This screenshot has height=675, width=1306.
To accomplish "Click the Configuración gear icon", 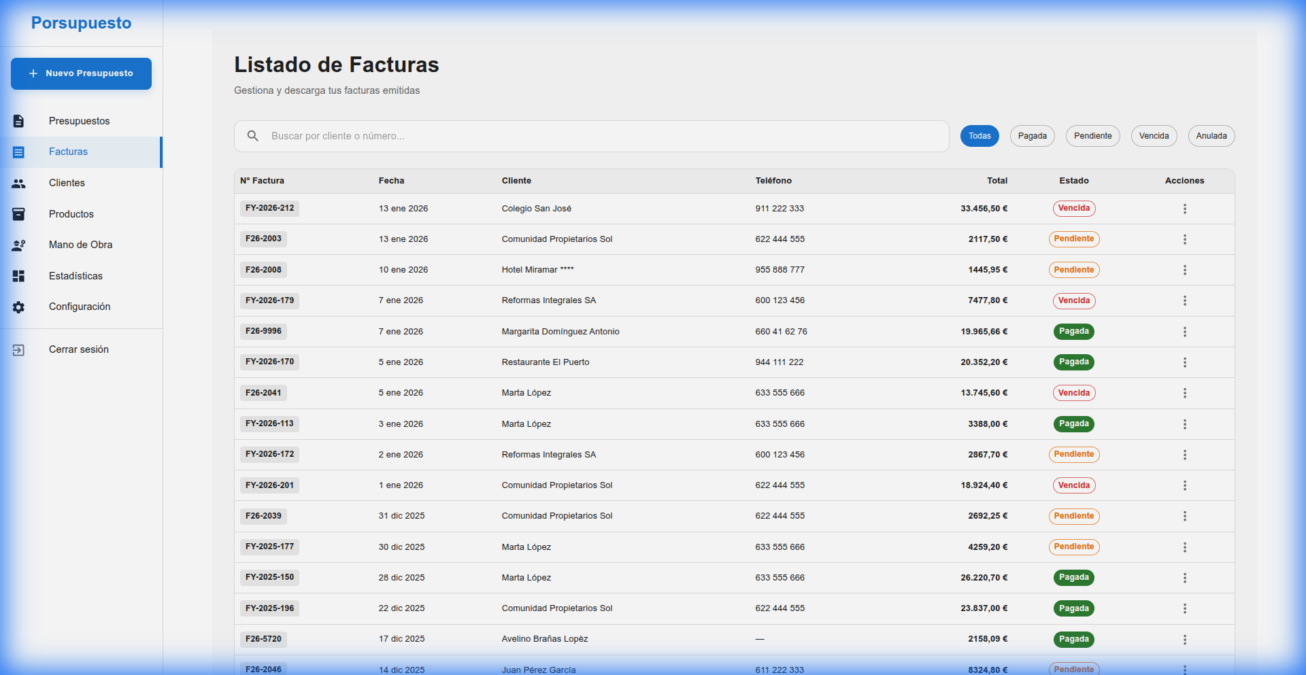I will pos(18,307).
